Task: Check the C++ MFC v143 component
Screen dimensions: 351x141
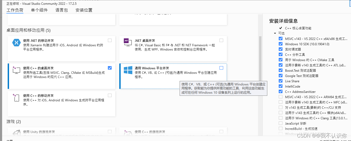Action: tap(281, 102)
